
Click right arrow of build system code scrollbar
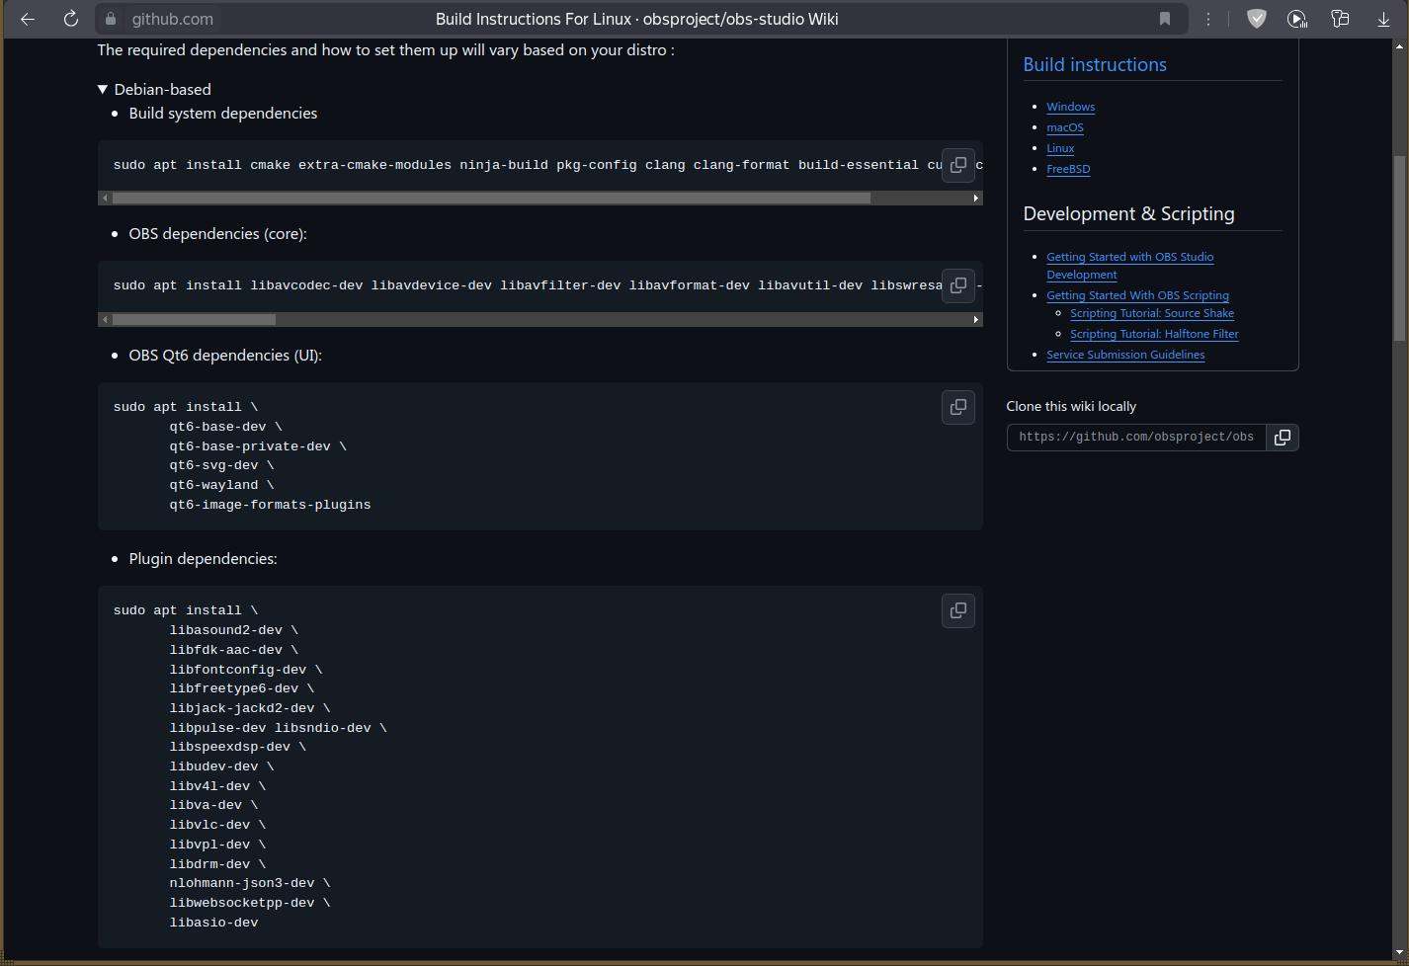point(976,199)
